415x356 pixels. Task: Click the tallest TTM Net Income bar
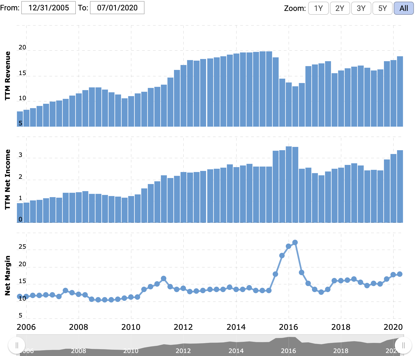click(289, 185)
